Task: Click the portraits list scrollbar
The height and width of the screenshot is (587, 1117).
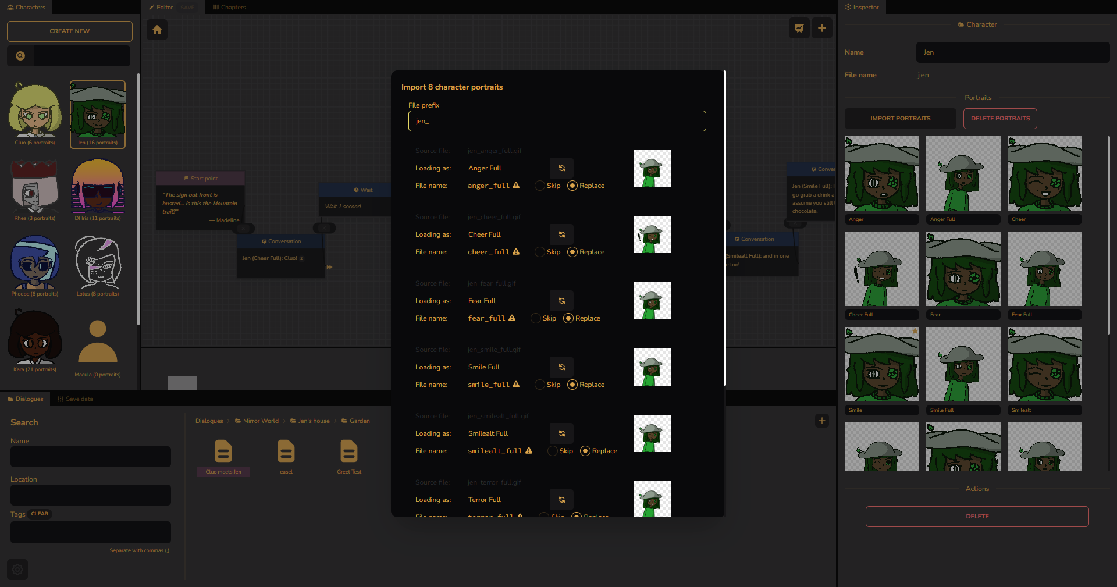Action: [x=1109, y=235]
